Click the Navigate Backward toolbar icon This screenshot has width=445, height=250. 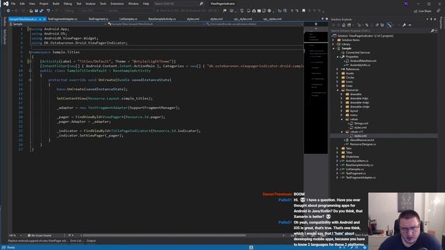[8, 11]
